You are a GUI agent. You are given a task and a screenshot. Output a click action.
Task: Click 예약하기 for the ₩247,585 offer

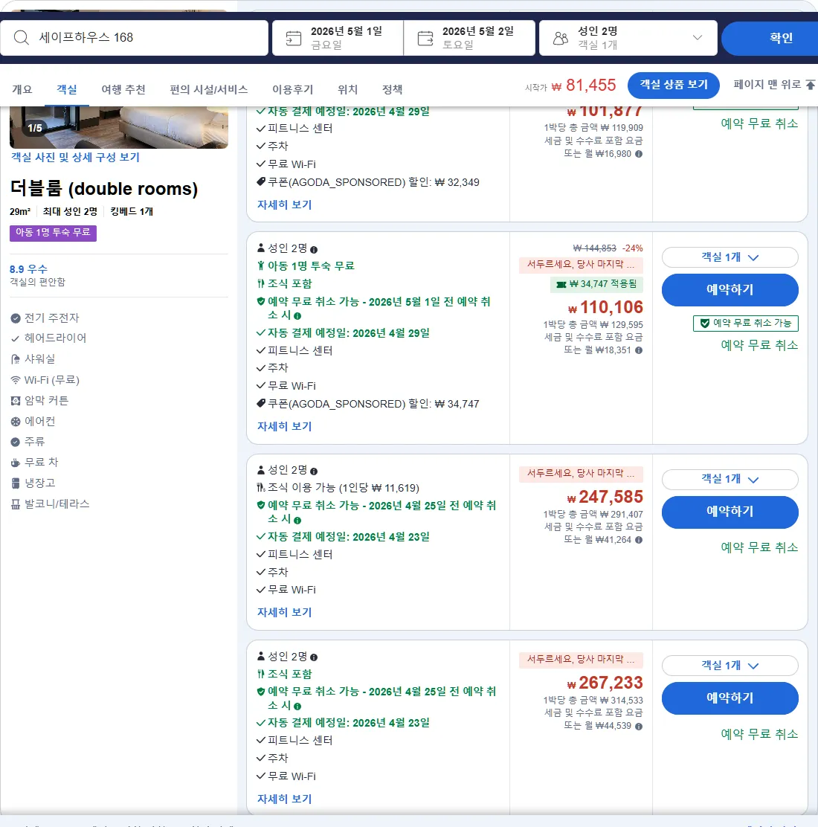[730, 512]
